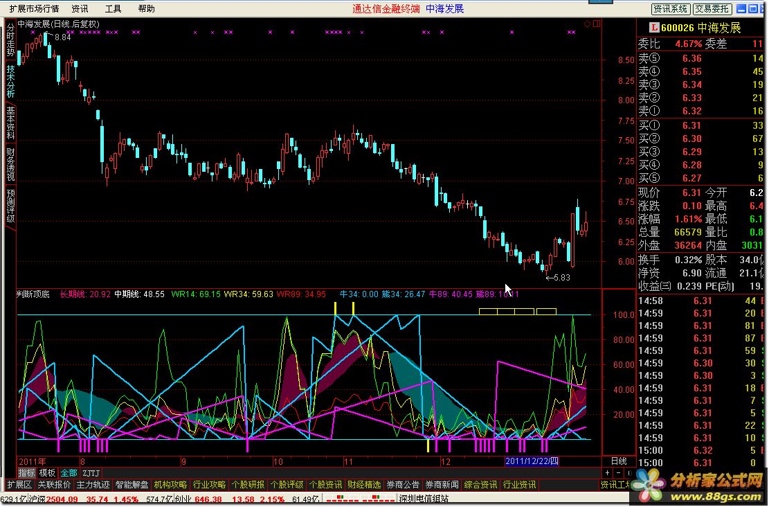Screen dimensions: 769x507
Task: Click the red L icon beside 600026
Action: point(653,28)
